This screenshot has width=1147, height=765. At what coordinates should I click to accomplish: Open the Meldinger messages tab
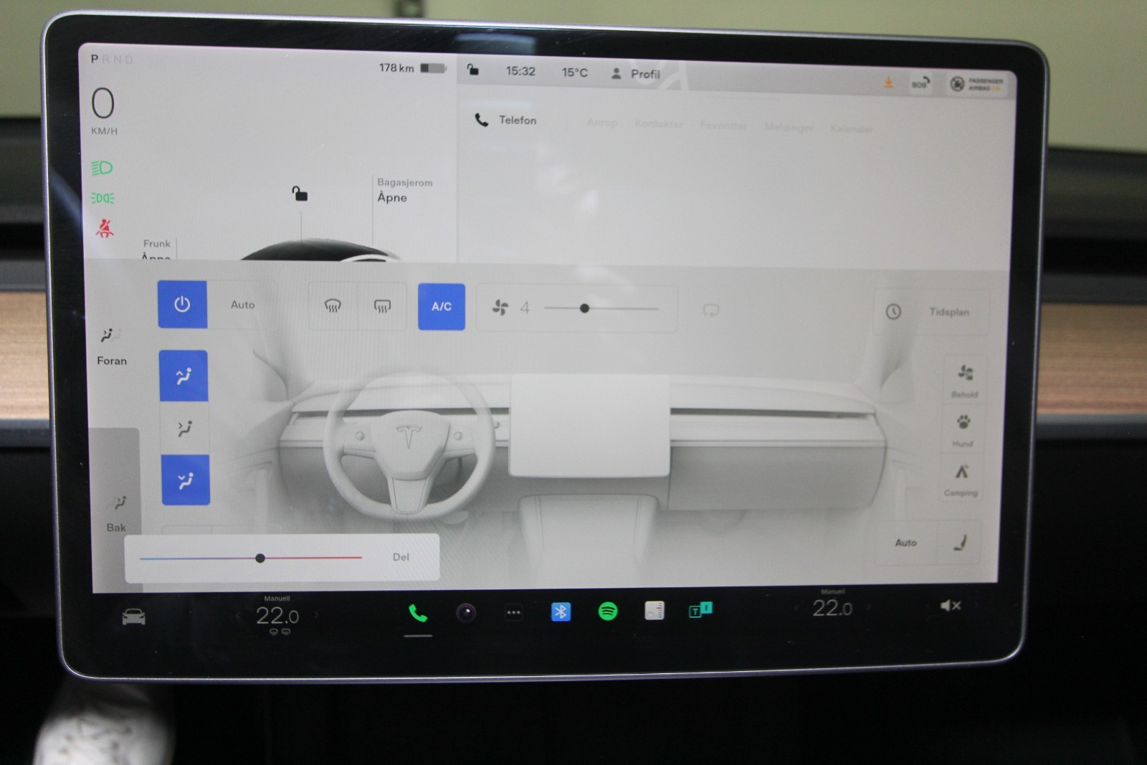[789, 128]
